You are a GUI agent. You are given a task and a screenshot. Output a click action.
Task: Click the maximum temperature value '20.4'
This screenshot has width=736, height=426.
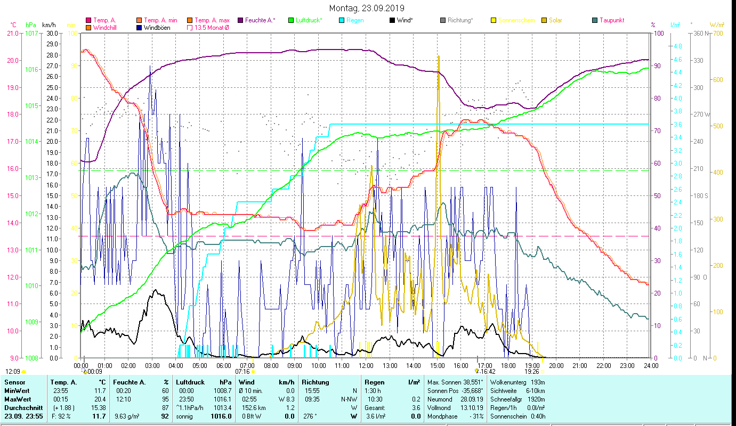(x=100, y=399)
